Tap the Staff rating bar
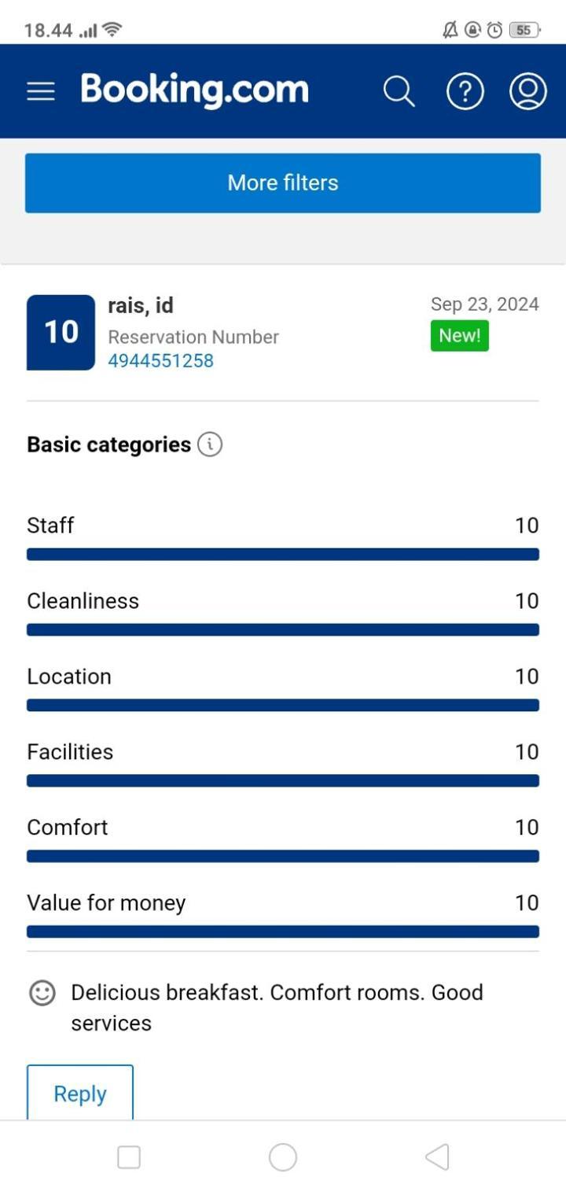 click(x=283, y=555)
